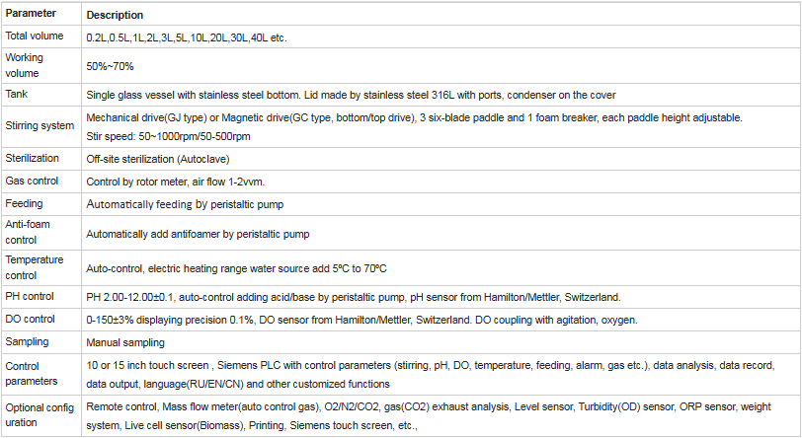This screenshot has height=438, width=802.
Task: Click the peristaltic pump Feeding description
Action: pos(196,203)
